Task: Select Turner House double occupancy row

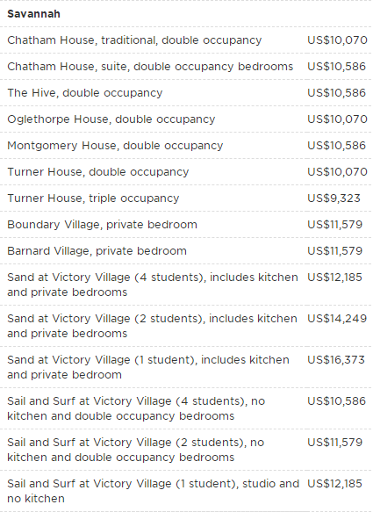Action: point(186,172)
